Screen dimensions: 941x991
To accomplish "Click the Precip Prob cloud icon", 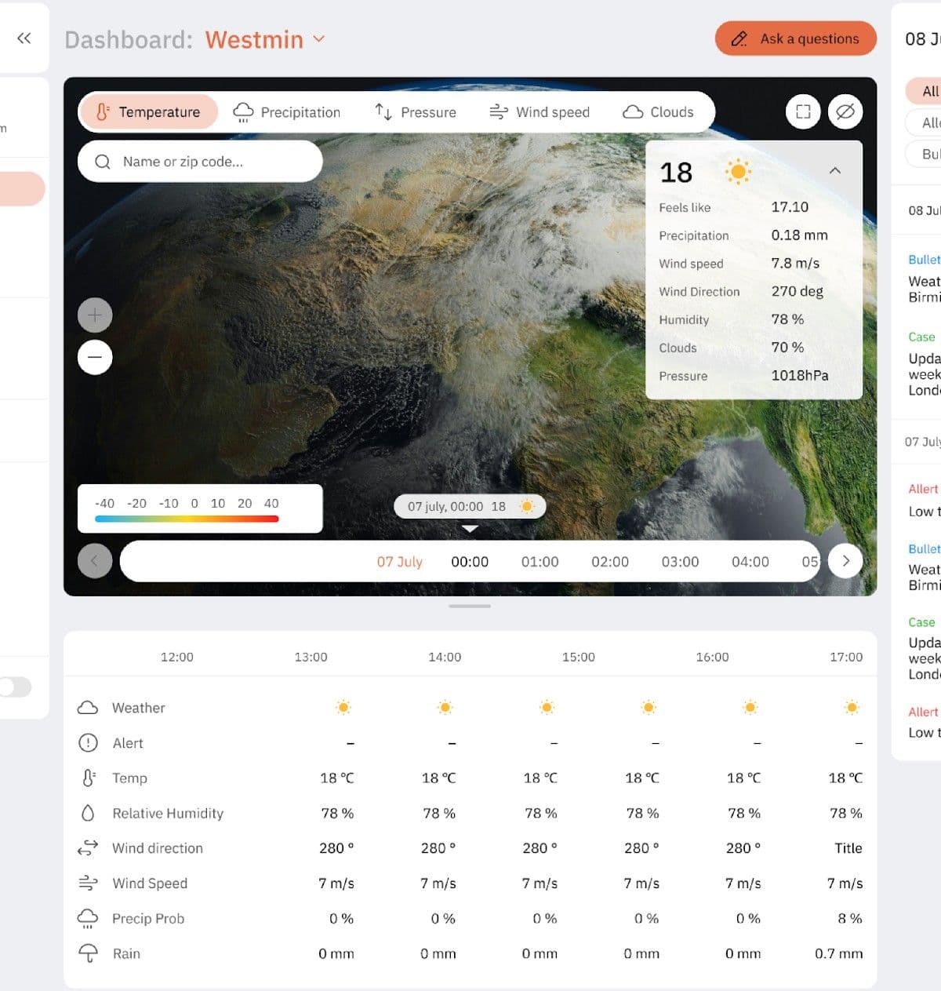I will 88,918.
